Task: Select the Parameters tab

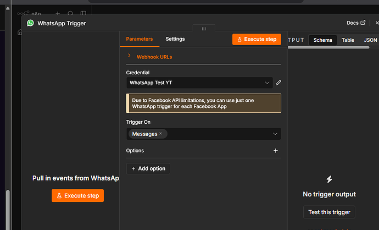Action: [140, 39]
